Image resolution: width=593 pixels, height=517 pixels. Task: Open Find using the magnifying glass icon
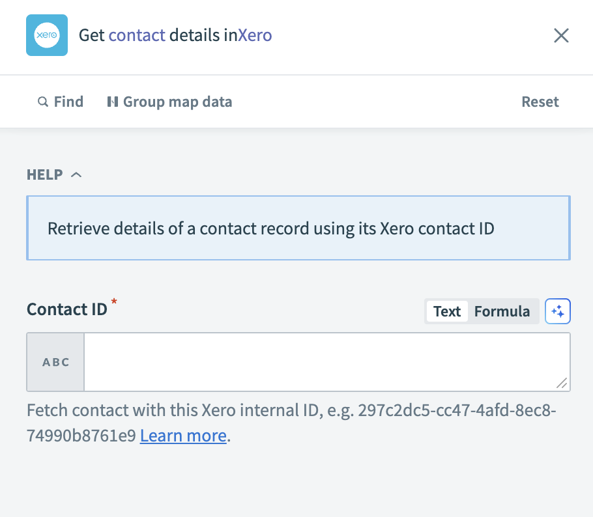tap(43, 102)
